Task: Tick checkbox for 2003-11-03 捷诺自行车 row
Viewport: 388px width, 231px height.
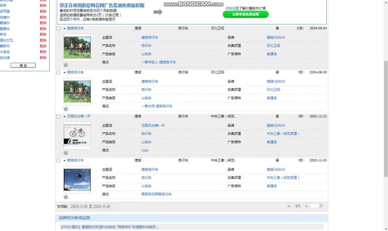Action: 58,160
